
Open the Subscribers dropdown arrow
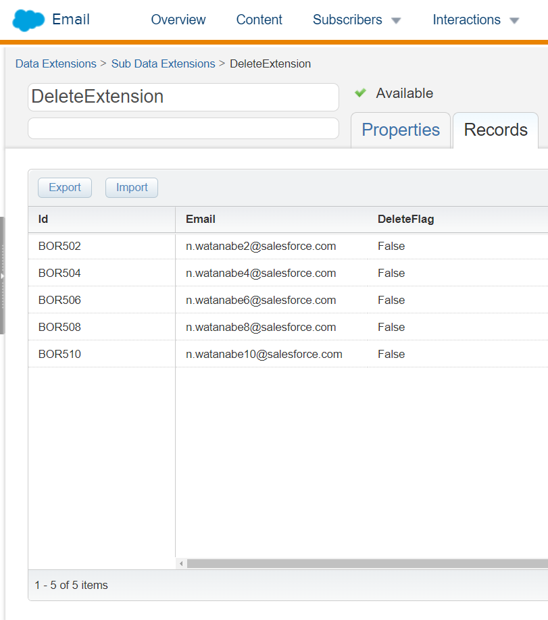(396, 20)
